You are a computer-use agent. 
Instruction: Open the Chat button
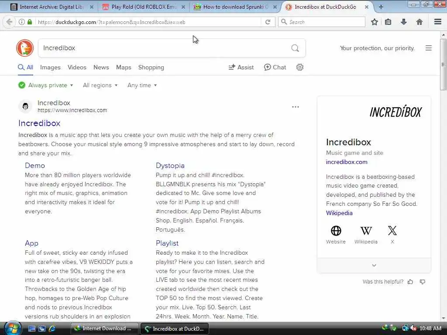(x=275, y=67)
